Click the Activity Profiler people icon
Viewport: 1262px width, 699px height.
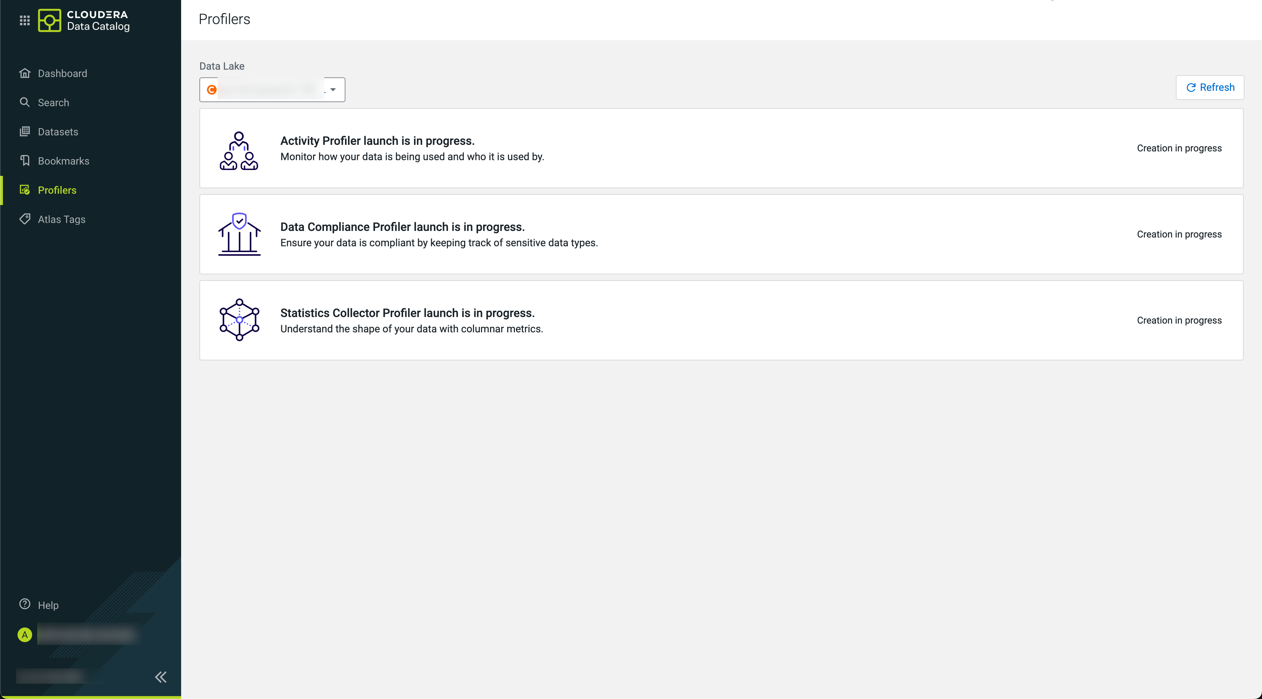coord(239,150)
